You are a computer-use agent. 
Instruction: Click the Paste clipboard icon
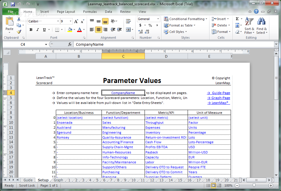click(x=9, y=22)
